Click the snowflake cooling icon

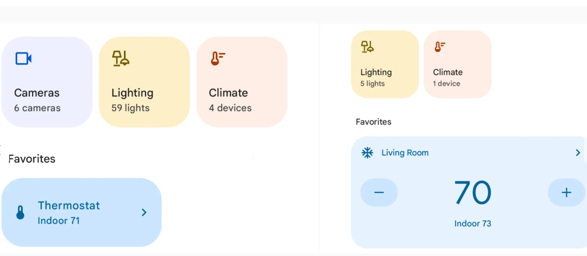tap(367, 153)
